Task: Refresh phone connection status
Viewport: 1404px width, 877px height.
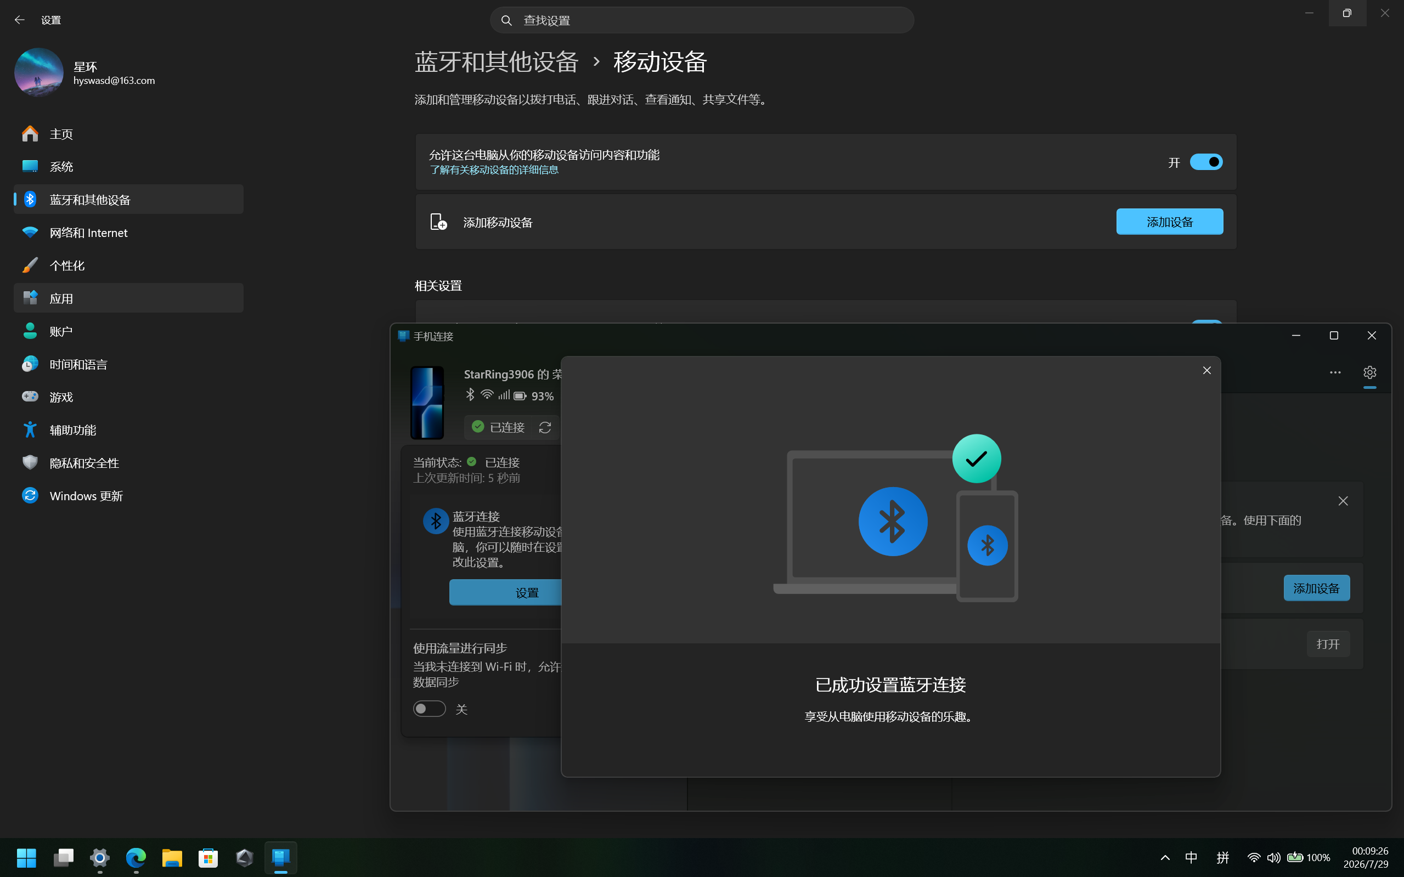Action: pos(545,427)
